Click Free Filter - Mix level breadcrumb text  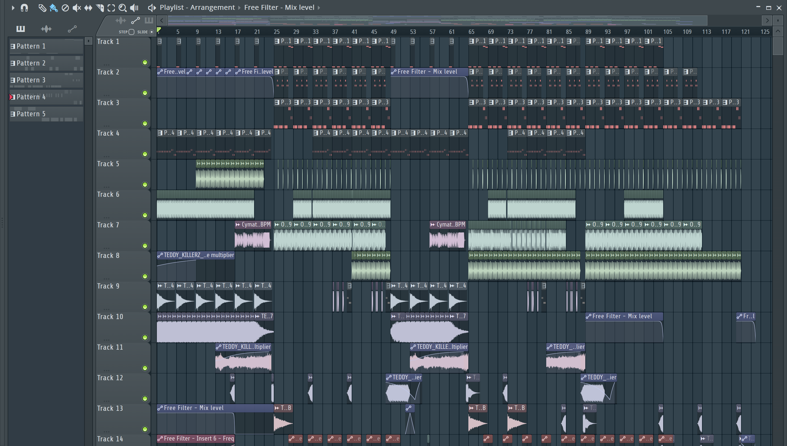pyautogui.click(x=279, y=7)
